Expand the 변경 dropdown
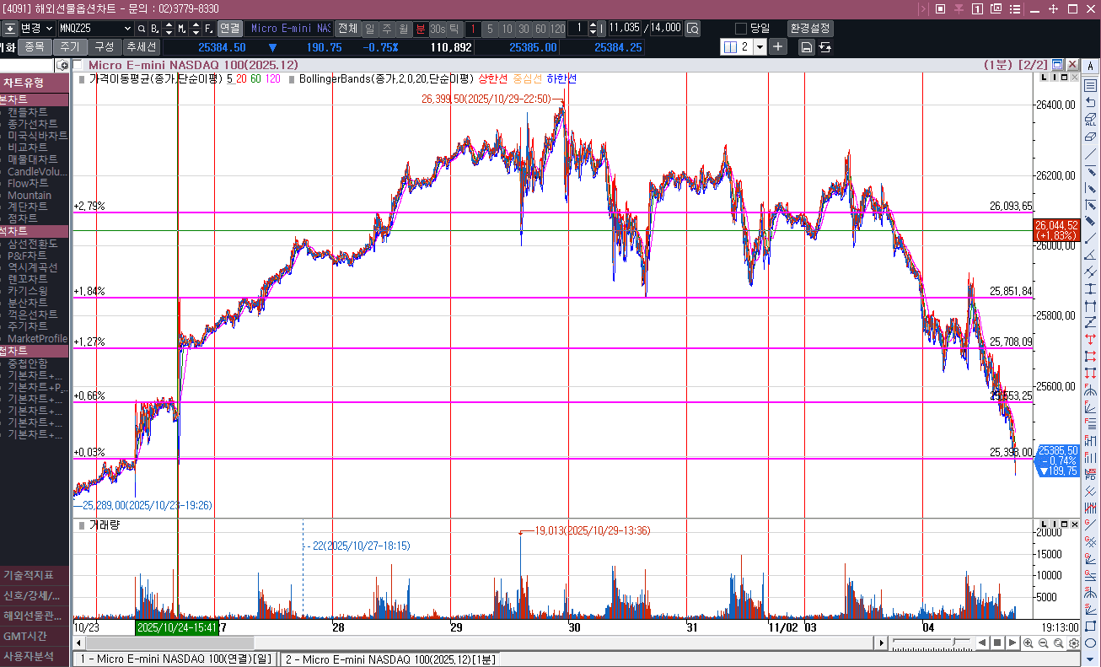The image size is (1101, 667). [x=49, y=29]
